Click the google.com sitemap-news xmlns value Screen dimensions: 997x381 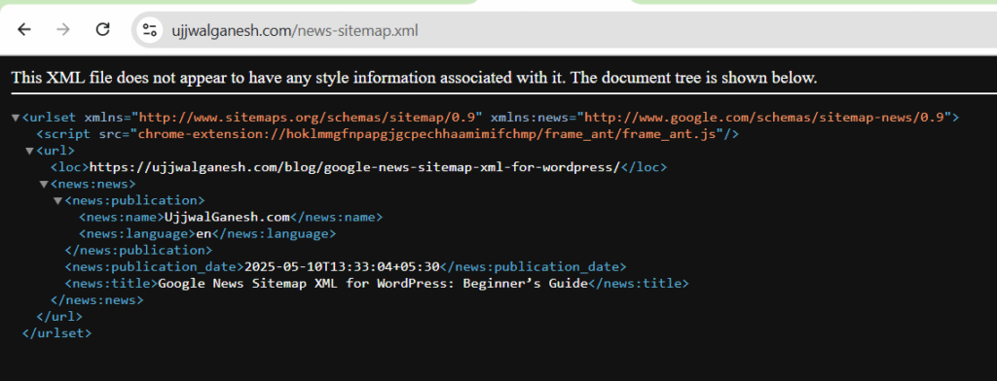pos(763,118)
